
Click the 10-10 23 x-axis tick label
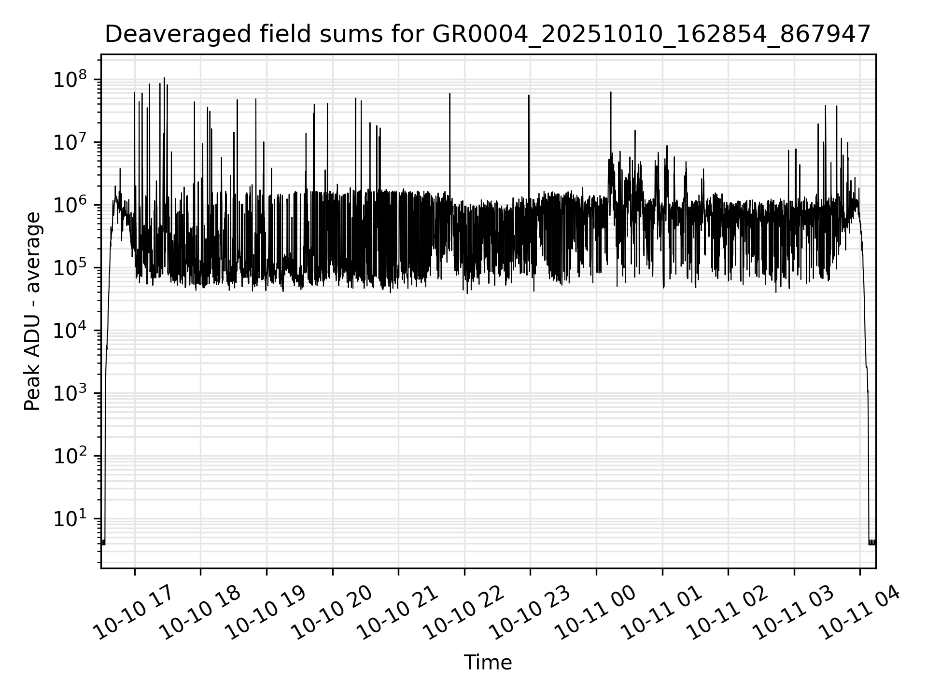click(x=530, y=612)
